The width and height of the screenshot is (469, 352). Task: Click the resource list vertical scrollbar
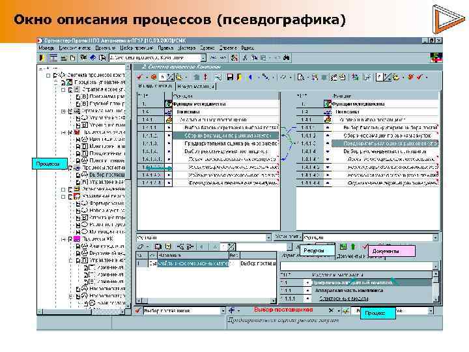pos(436,286)
